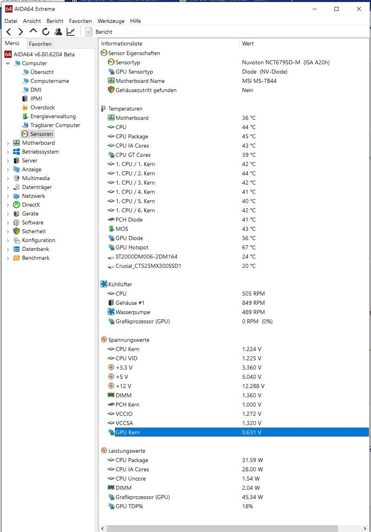
Task: Expand the Motherboard tree node
Action: coord(8,143)
